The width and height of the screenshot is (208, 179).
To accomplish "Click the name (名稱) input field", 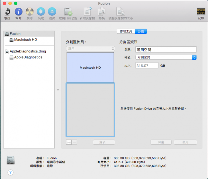I will pos(166,50).
